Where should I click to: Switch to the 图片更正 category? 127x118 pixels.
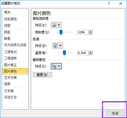(15, 65)
